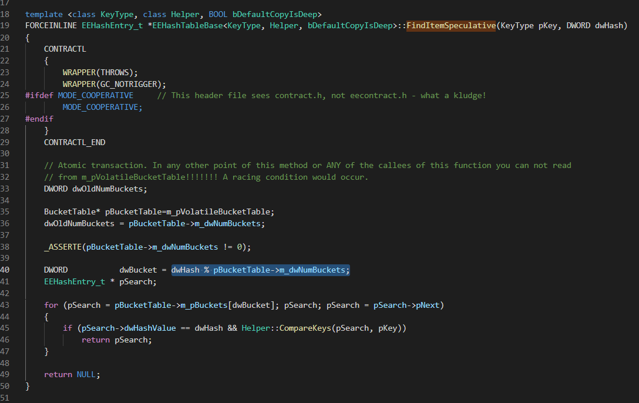Click line number 43 in the gutter
This screenshot has width=639, height=403.
pos(5,305)
